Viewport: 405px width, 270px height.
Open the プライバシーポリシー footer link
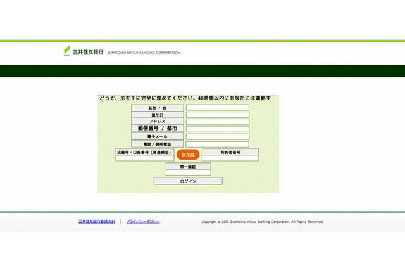tap(143, 222)
